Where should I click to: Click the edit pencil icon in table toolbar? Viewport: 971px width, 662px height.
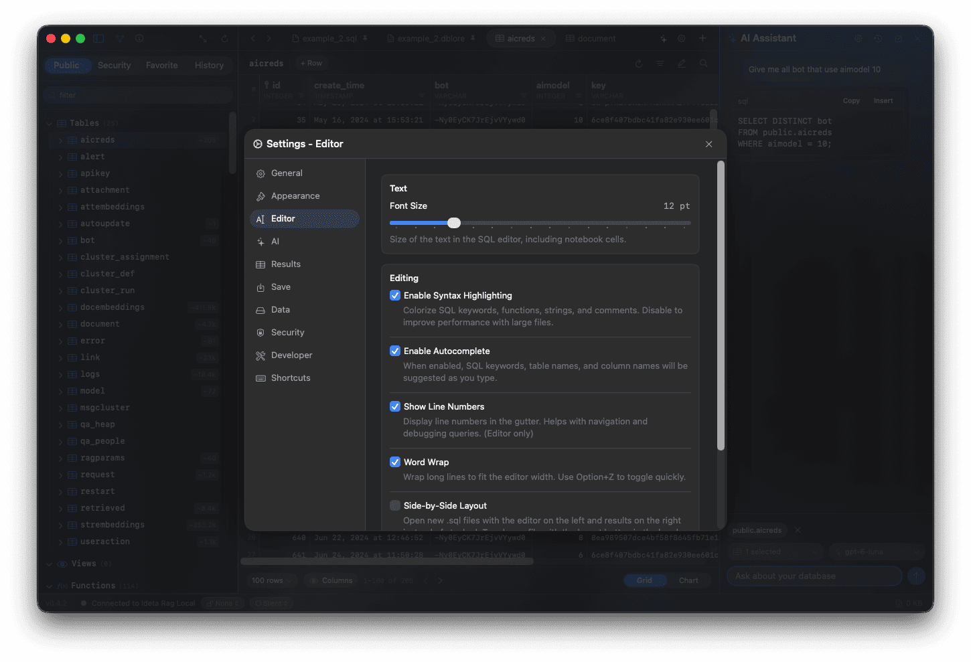click(681, 64)
